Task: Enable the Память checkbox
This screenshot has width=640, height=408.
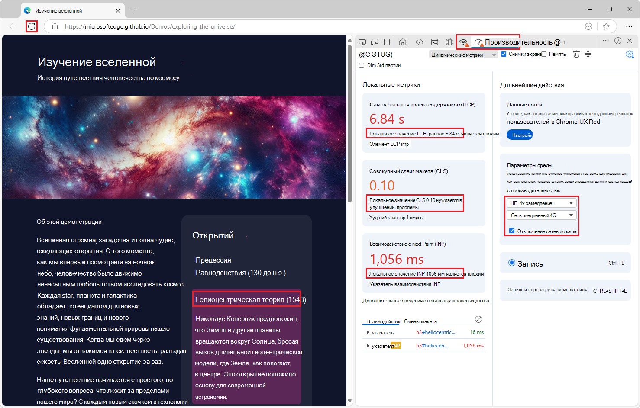Action: [x=543, y=54]
